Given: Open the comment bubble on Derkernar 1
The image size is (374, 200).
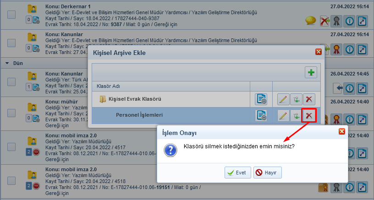Looking at the screenshot, I should [x=311, y=21].
